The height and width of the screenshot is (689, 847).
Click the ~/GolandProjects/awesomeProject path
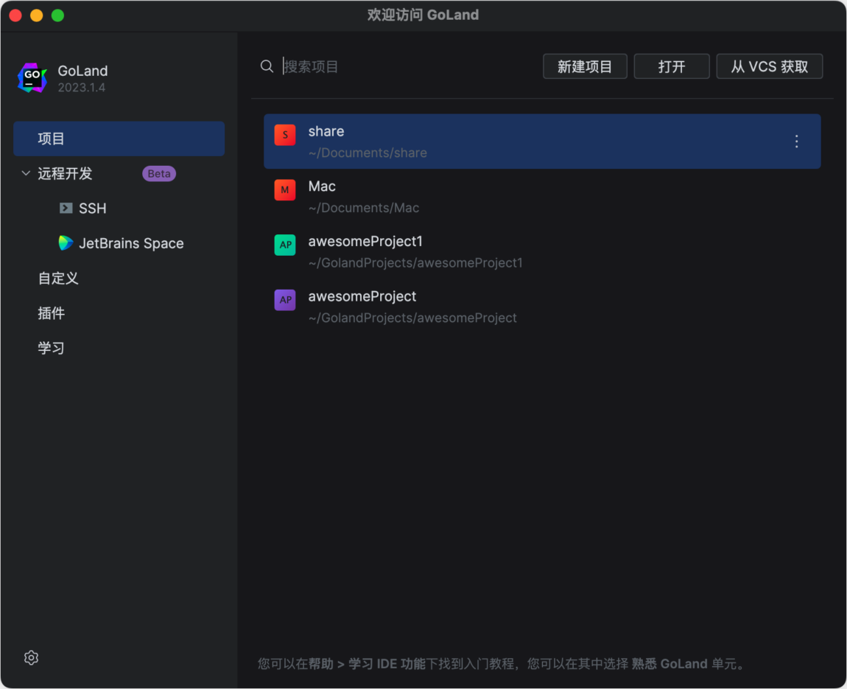click(412, 318)
